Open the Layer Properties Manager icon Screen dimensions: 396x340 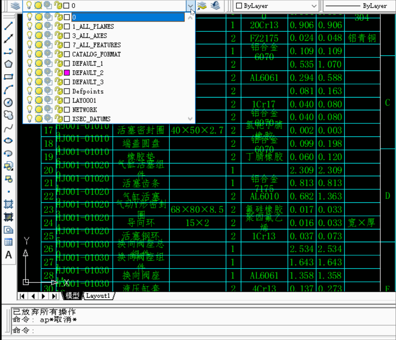(x=15, y=5)
